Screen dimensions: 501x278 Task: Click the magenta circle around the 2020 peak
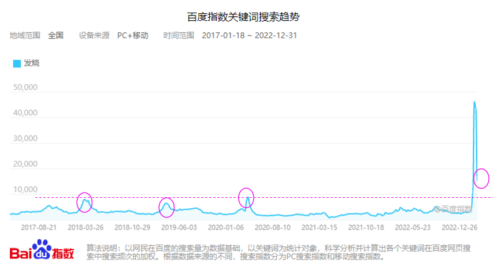[x=247, y=197]
